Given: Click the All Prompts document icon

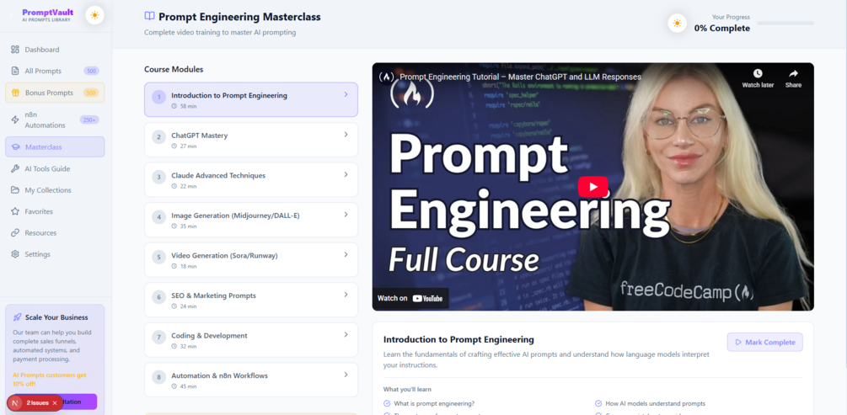Looking at the screenshot, I should [15, 72].
